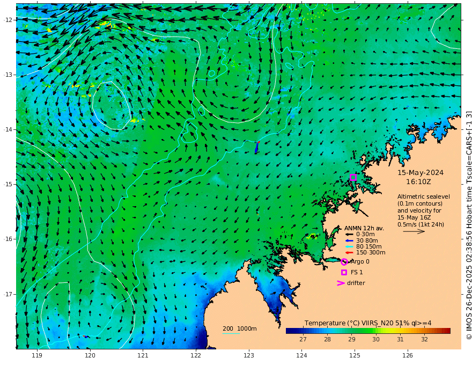Click the 'Altimetric sealevel' text
Viewport: 472px width, 365px height.
pyautogui.click(x=424, y=196)
